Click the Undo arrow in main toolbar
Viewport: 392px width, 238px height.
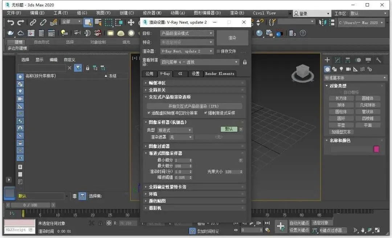tap(11, 22)
